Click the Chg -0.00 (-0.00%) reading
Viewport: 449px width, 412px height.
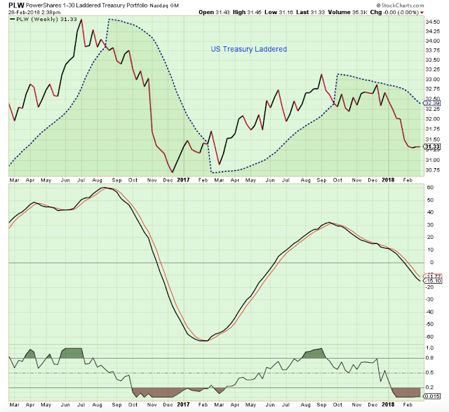(x=394, y=13)
